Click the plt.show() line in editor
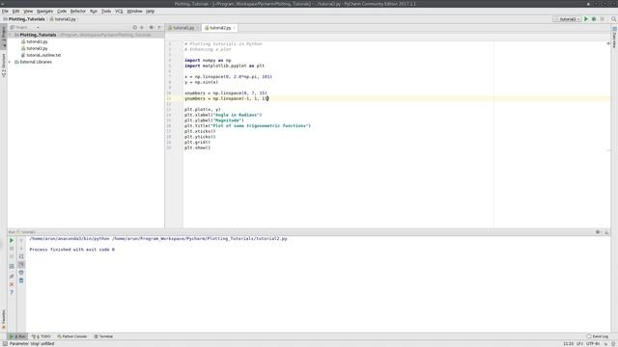The image size is (618, 347). pyautogui.click(x=197, y=147)
